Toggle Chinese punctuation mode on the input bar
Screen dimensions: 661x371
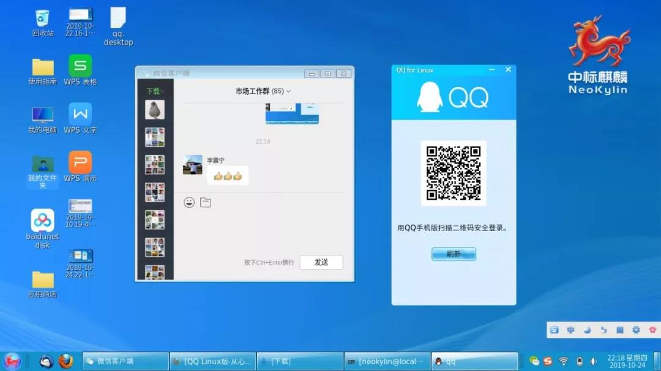point(603,329)
